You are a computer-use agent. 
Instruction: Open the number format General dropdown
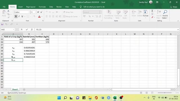coord(100,12)
